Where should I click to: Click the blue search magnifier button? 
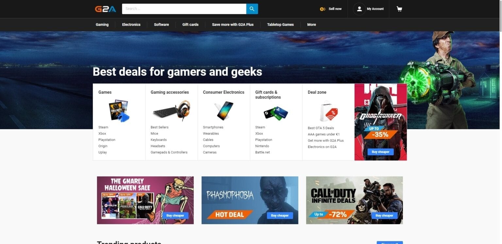point(252,9)
